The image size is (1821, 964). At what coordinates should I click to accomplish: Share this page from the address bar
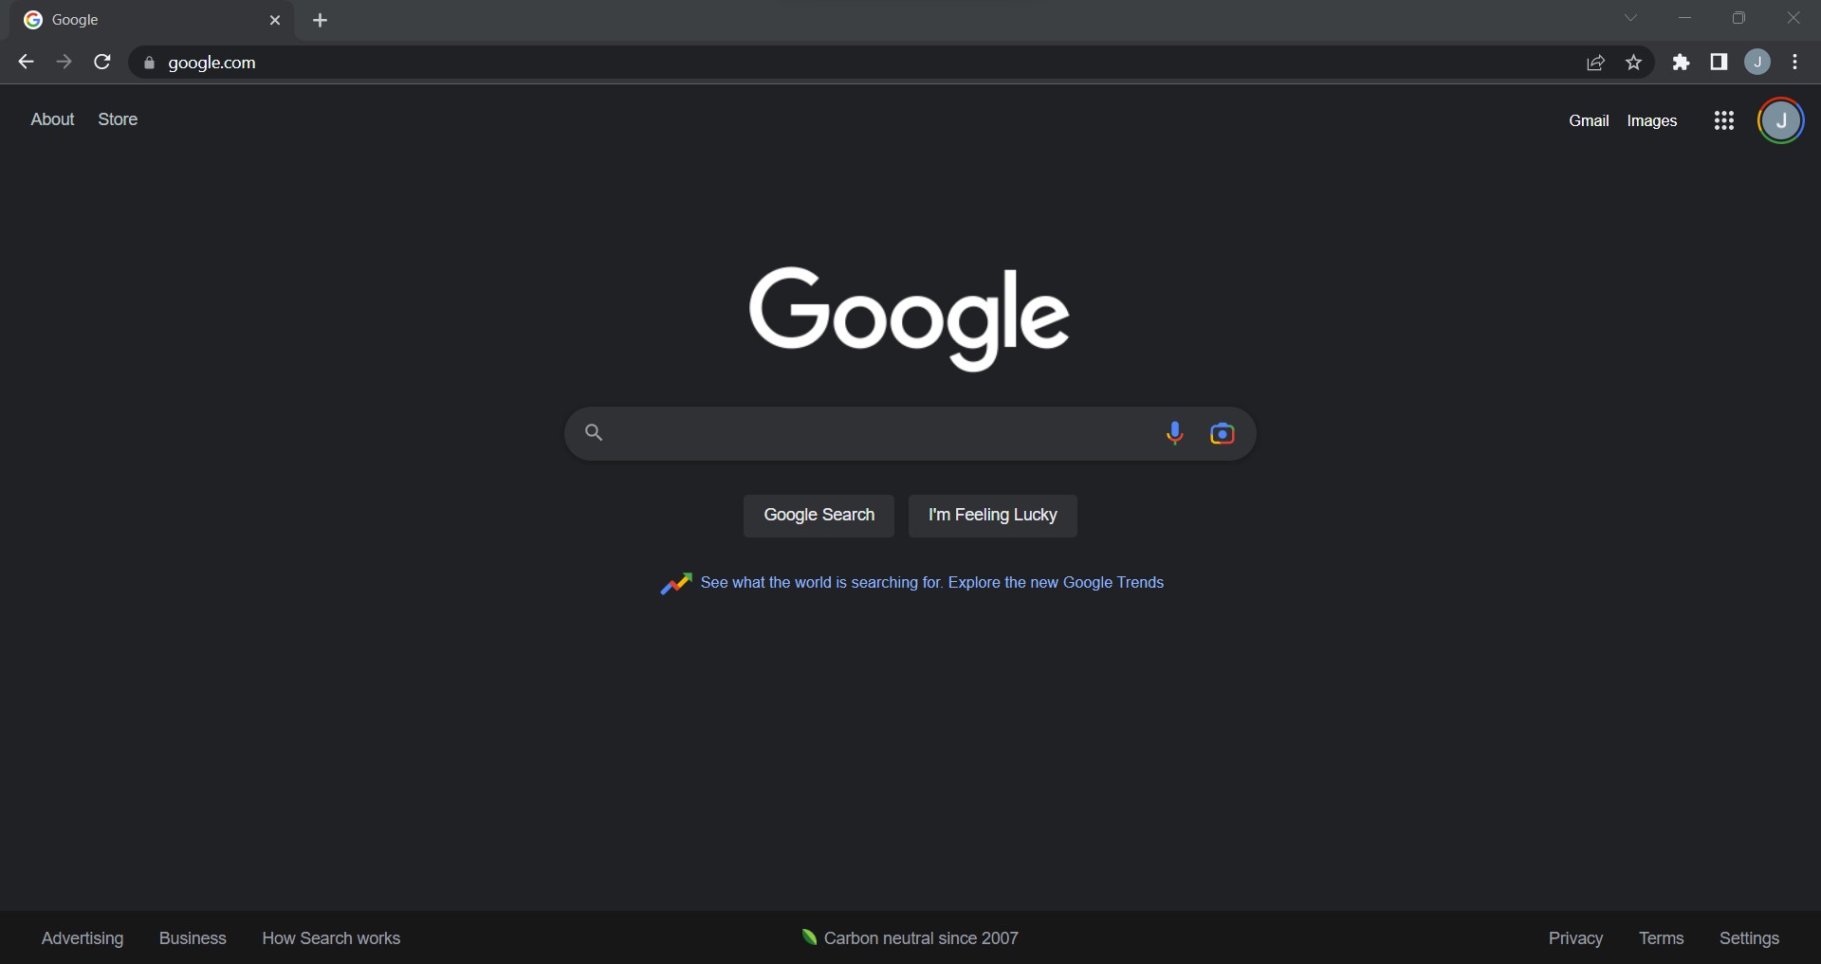click(1596, 63)
